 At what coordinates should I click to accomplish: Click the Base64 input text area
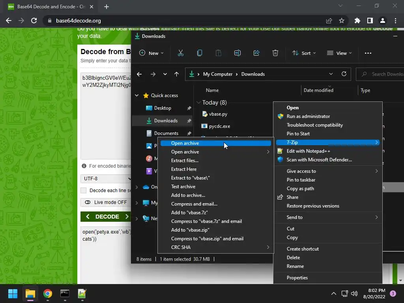click(x=106, y=116)
